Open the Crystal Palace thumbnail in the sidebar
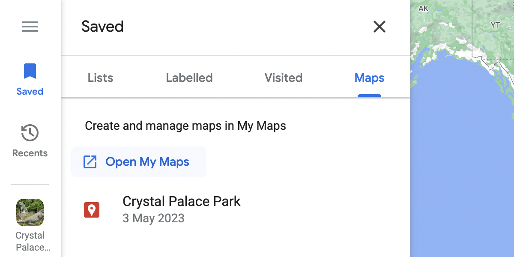The height and width of the screenshot is (257, 514). (30, 212)
